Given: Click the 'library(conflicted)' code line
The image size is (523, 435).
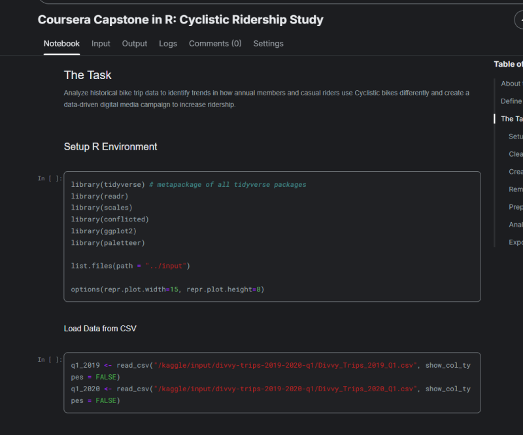Looking at the screenshot, I should pos(110,219).
